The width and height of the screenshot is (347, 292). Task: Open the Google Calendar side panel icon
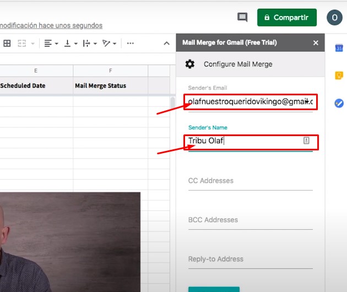339,48
